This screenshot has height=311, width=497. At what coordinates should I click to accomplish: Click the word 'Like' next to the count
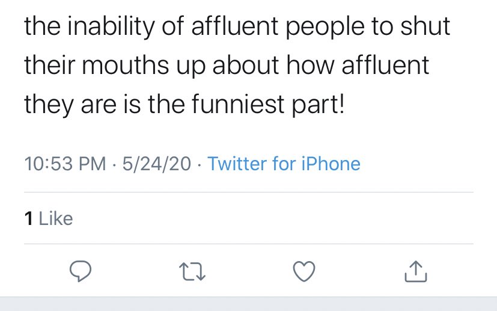pyautogui.click(x=56, y=218)
